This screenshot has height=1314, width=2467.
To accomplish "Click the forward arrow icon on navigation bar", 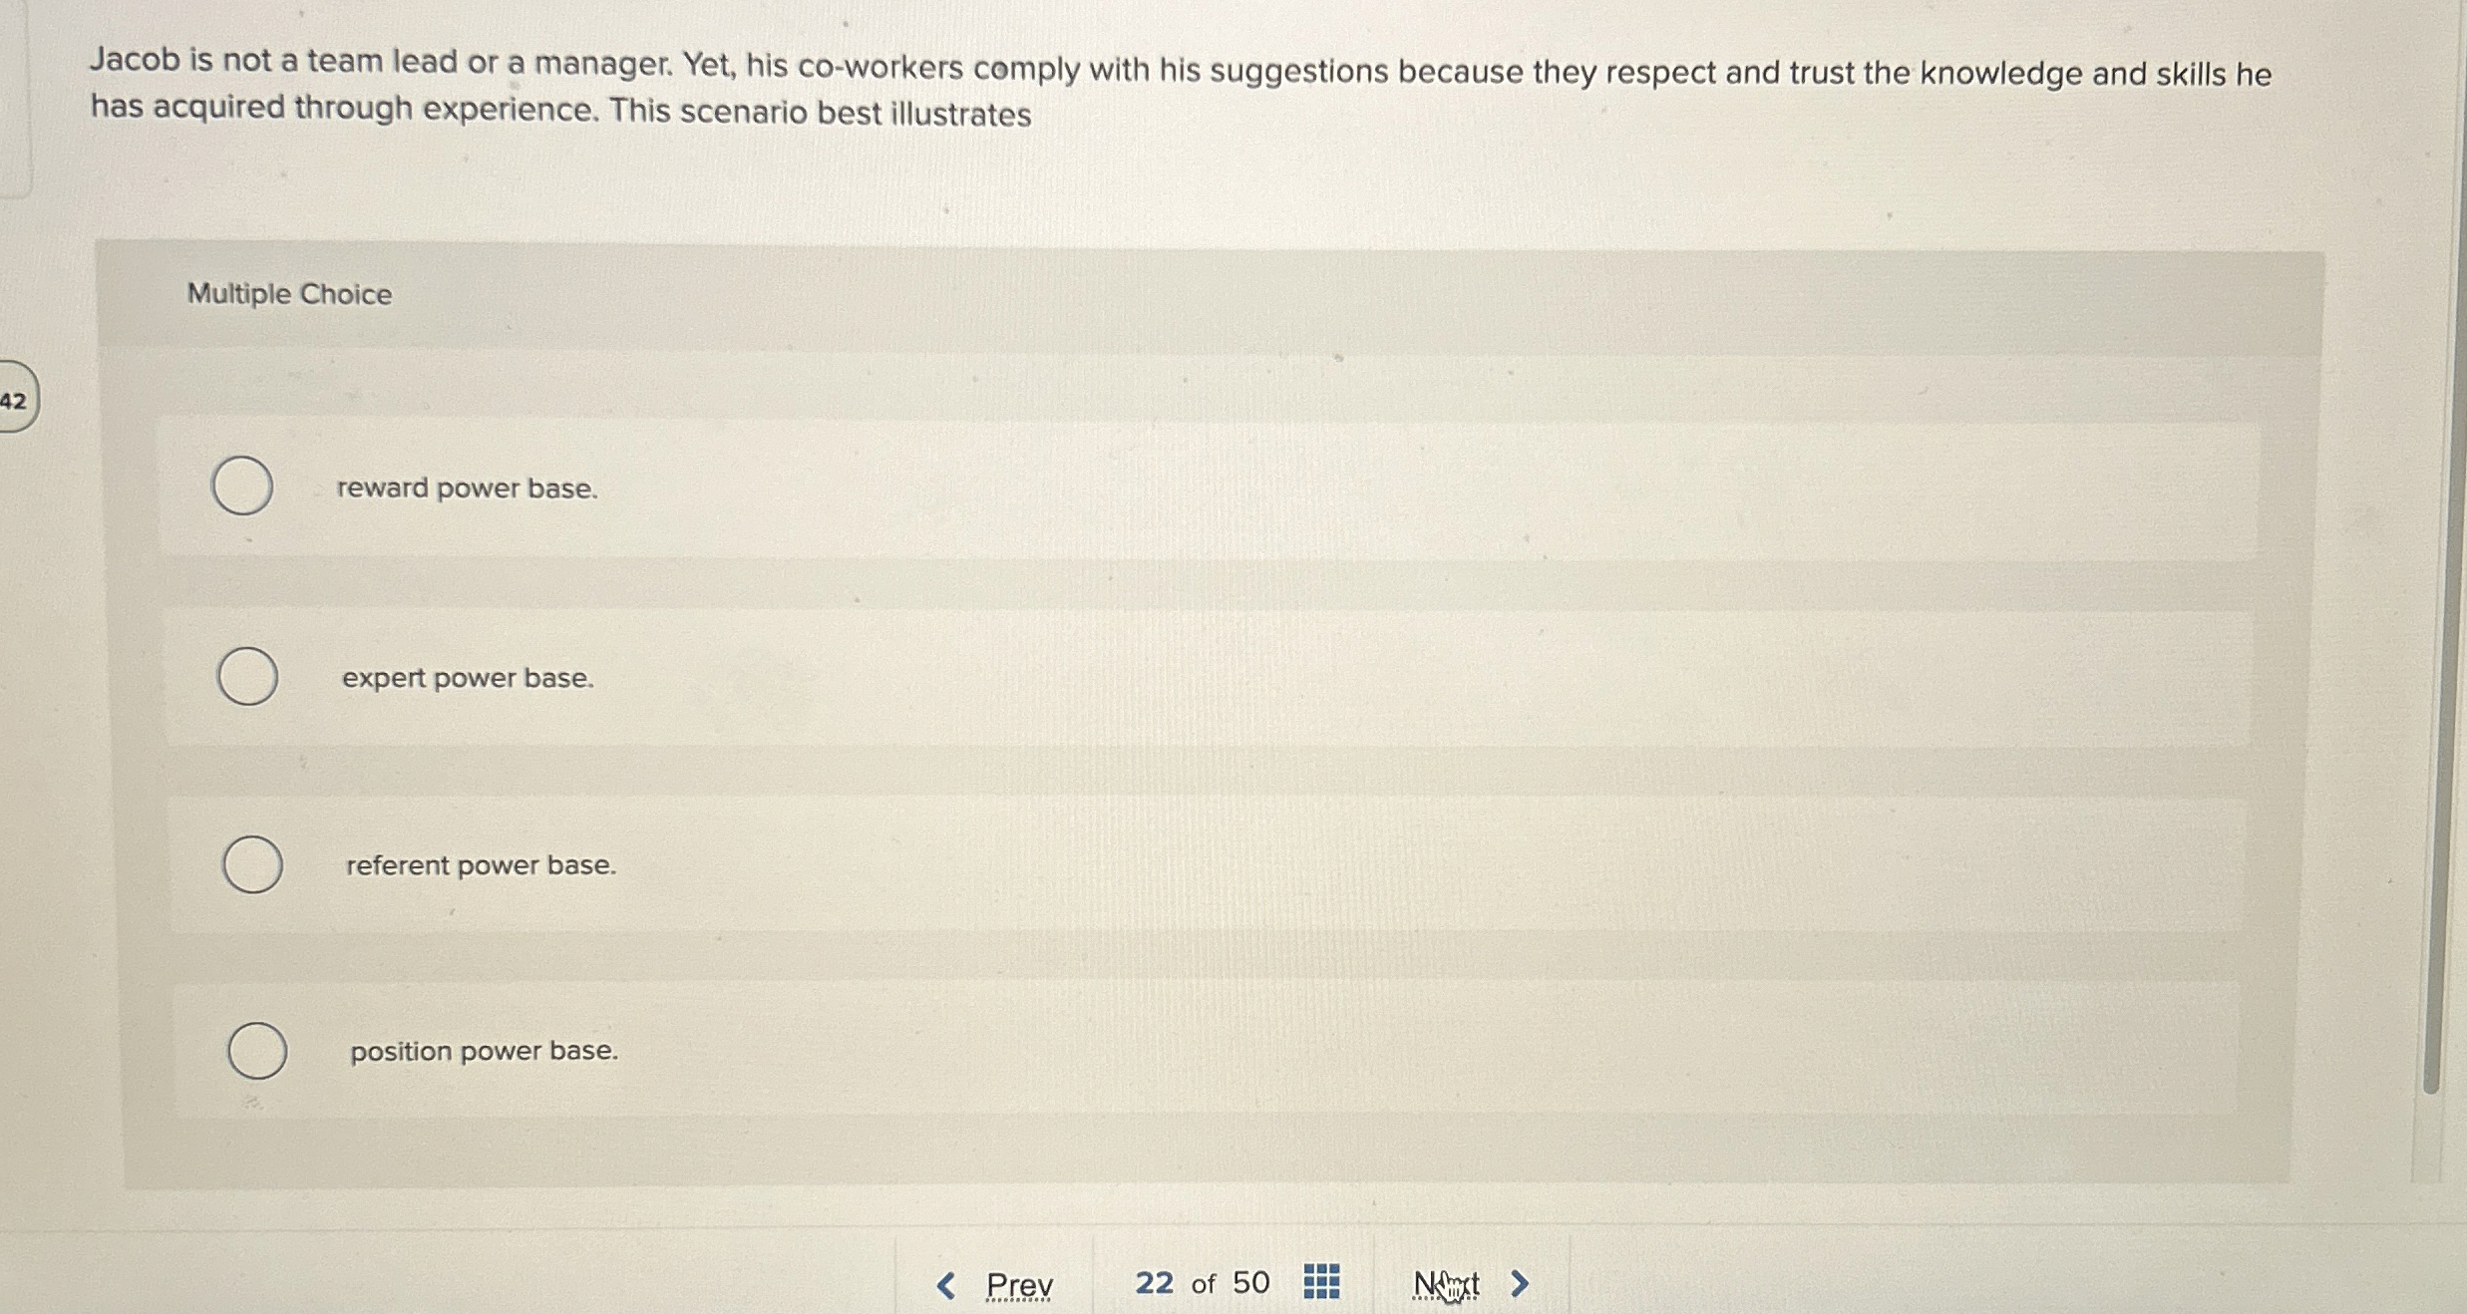I will tap(1518, 1282).
